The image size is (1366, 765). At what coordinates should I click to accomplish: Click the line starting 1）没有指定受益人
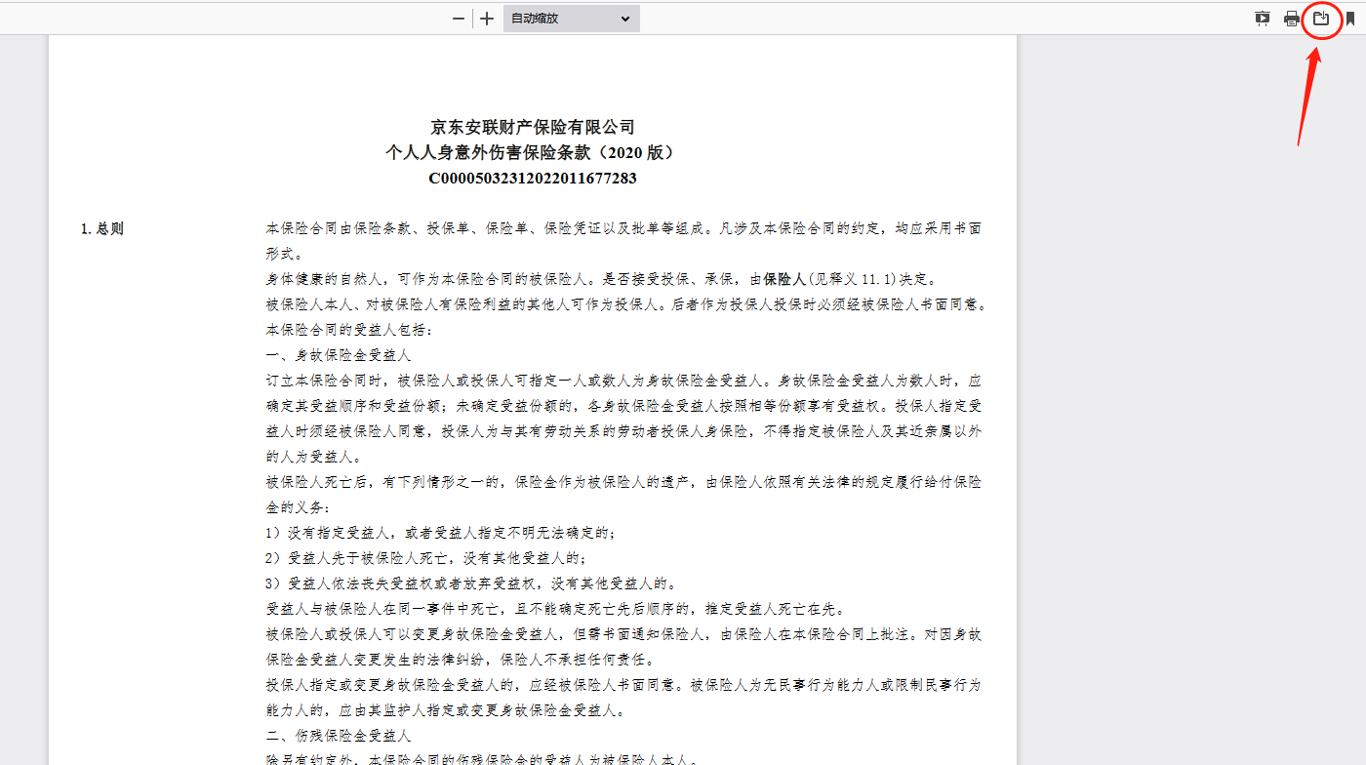tap(441, 533)
